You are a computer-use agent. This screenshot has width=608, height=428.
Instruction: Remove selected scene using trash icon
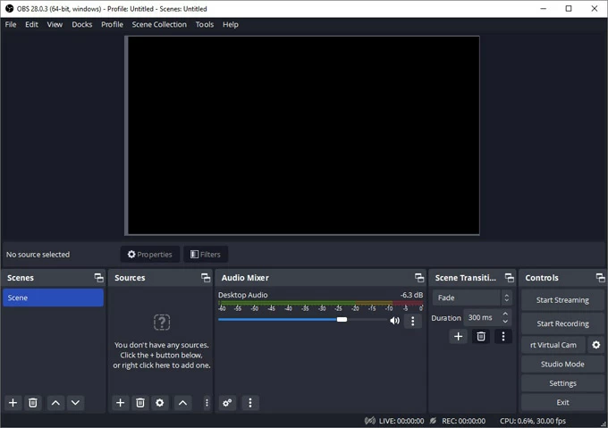point(33,403)
